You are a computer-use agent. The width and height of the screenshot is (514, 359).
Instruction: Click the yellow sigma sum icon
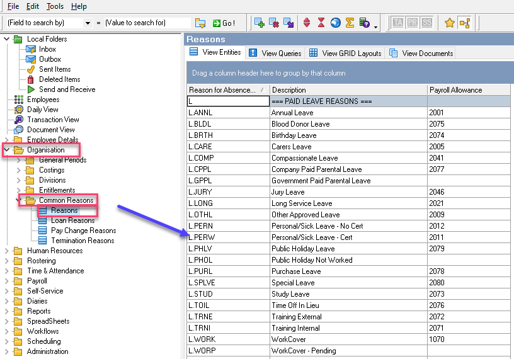tap(350, 23)
